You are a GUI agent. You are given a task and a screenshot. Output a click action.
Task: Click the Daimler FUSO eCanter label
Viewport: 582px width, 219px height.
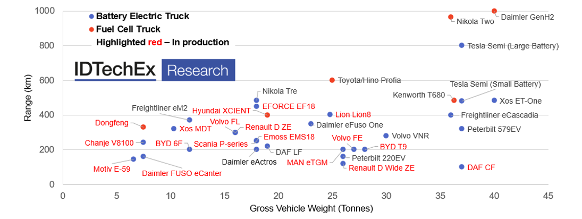tap(182, 173)
